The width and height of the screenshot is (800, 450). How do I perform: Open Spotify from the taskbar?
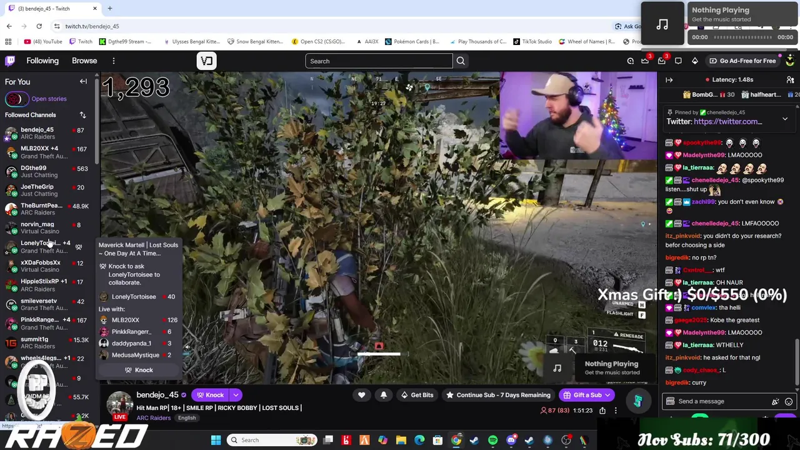click(x=492, y=440)
